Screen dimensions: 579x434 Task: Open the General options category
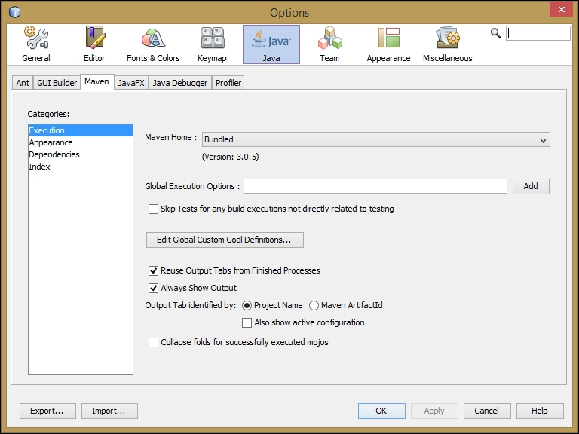click(x=36, y=44)
